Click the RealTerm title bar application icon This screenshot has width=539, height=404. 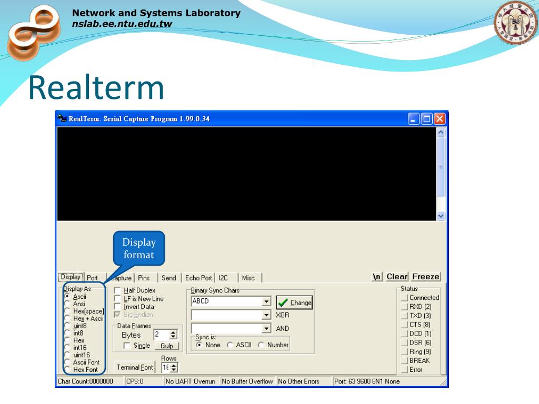[x=62, y=118]
